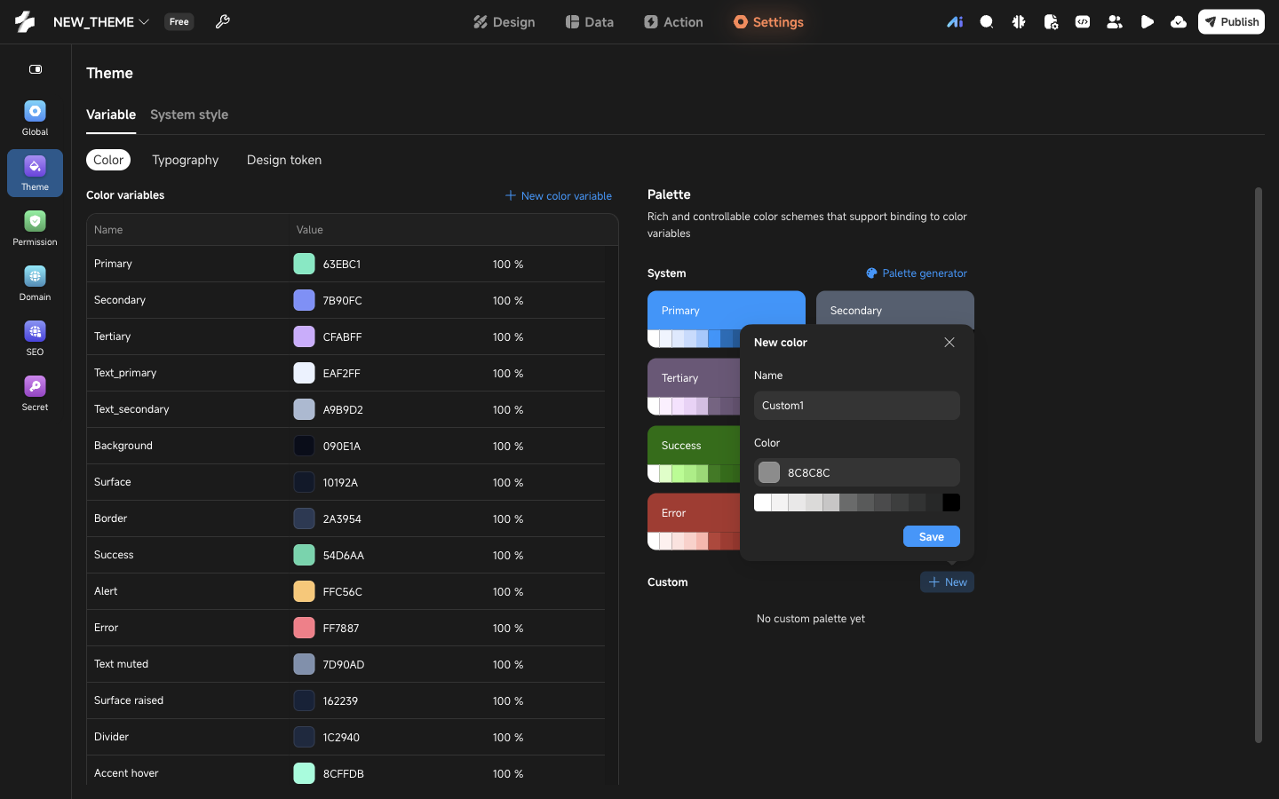Image resolution: width=1279 pixels, height=799 pixels.
Task: Switch to the Design tab
Action: 504,22
